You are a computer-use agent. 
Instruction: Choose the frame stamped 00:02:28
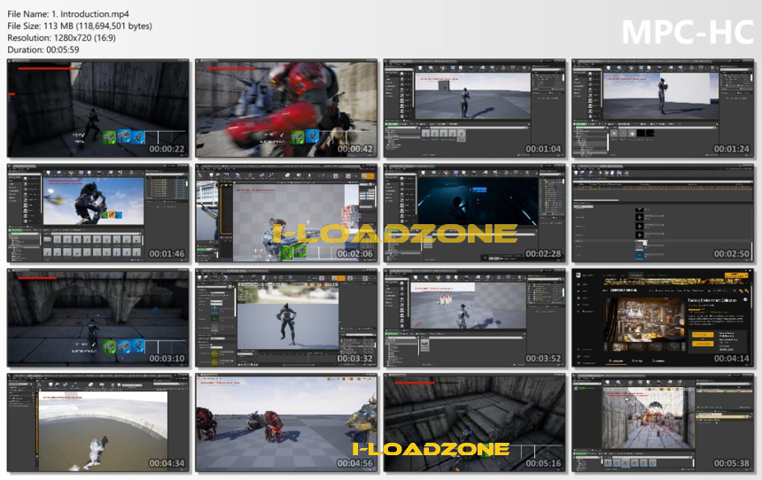click(475, 213)
